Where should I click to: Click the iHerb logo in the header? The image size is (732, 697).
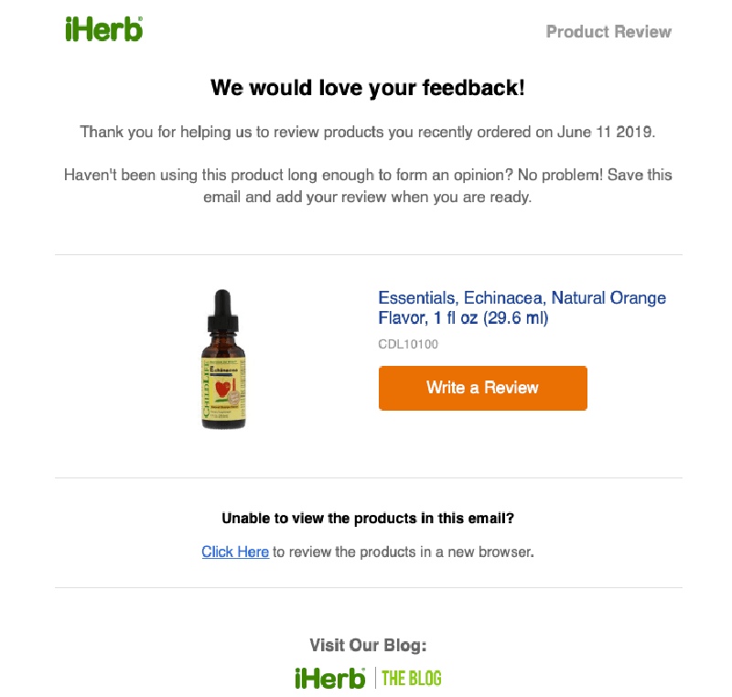point(103,30)
